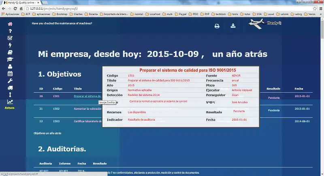Click the page vertical scrollbar thumb
Image resolution: width=324 pixels, height=176 pixels.
coord(322,29)
